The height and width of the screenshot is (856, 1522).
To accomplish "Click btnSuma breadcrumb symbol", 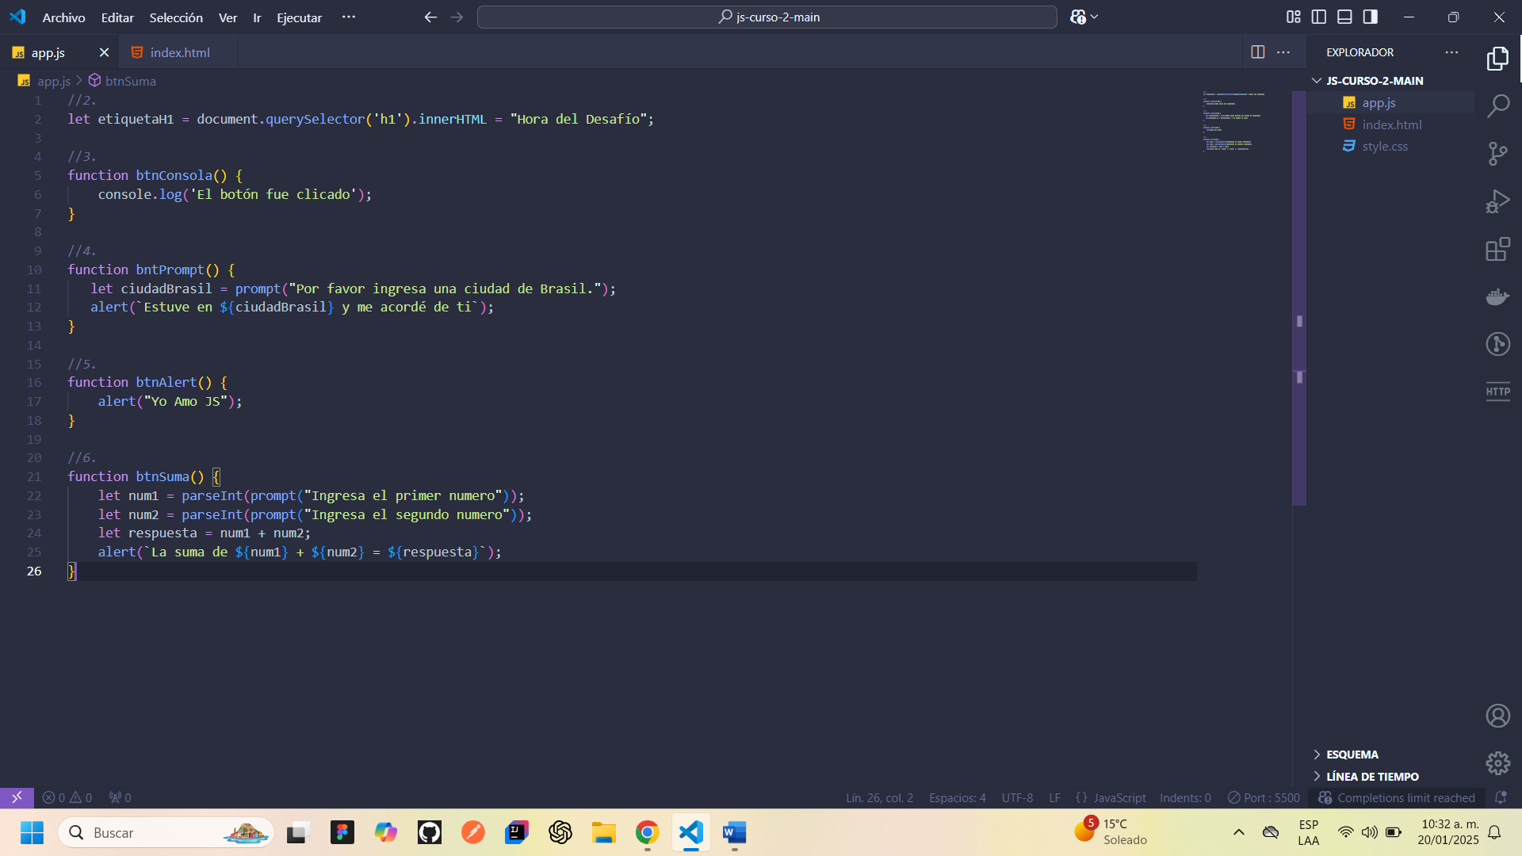I will click(122, 81).
